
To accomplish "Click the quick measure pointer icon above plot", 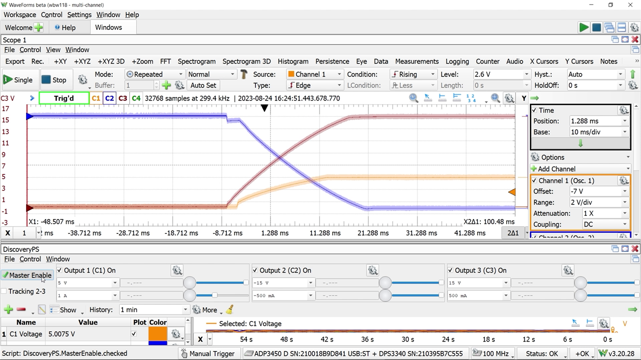I will coord(428,98).
